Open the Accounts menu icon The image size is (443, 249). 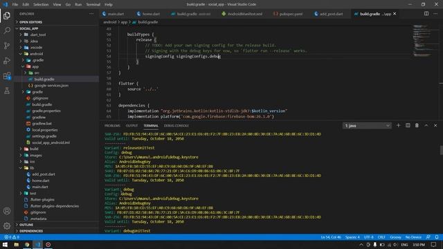click(x=7, y=211)
